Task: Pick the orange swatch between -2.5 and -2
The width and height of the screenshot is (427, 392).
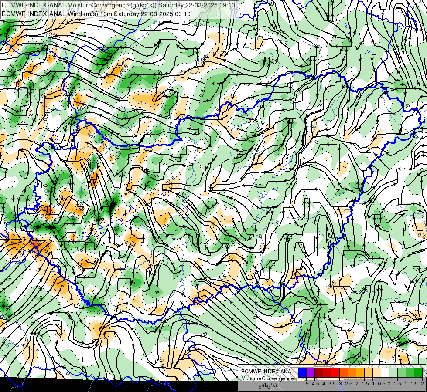Action: (352, 372)
